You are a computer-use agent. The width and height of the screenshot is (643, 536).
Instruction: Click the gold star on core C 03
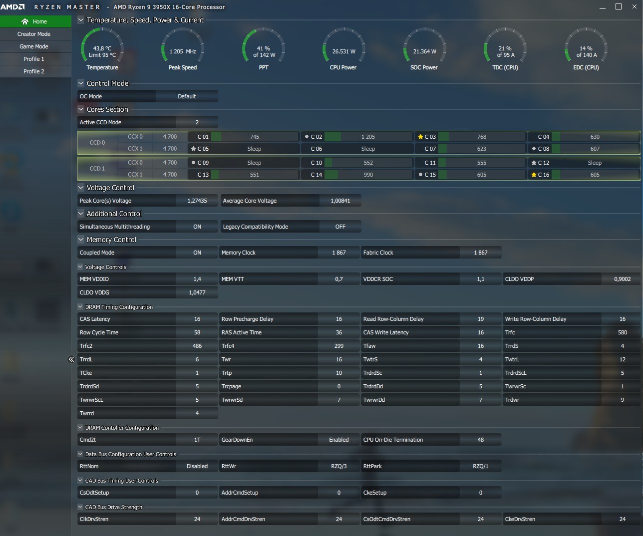[x=420, y=137]
